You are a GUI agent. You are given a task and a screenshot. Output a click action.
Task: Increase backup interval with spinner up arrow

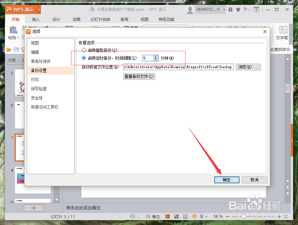(x=155, y=56)
